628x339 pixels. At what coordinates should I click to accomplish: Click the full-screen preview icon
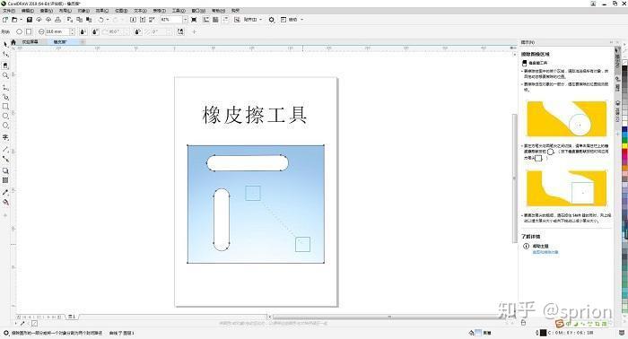pos(194,20)
